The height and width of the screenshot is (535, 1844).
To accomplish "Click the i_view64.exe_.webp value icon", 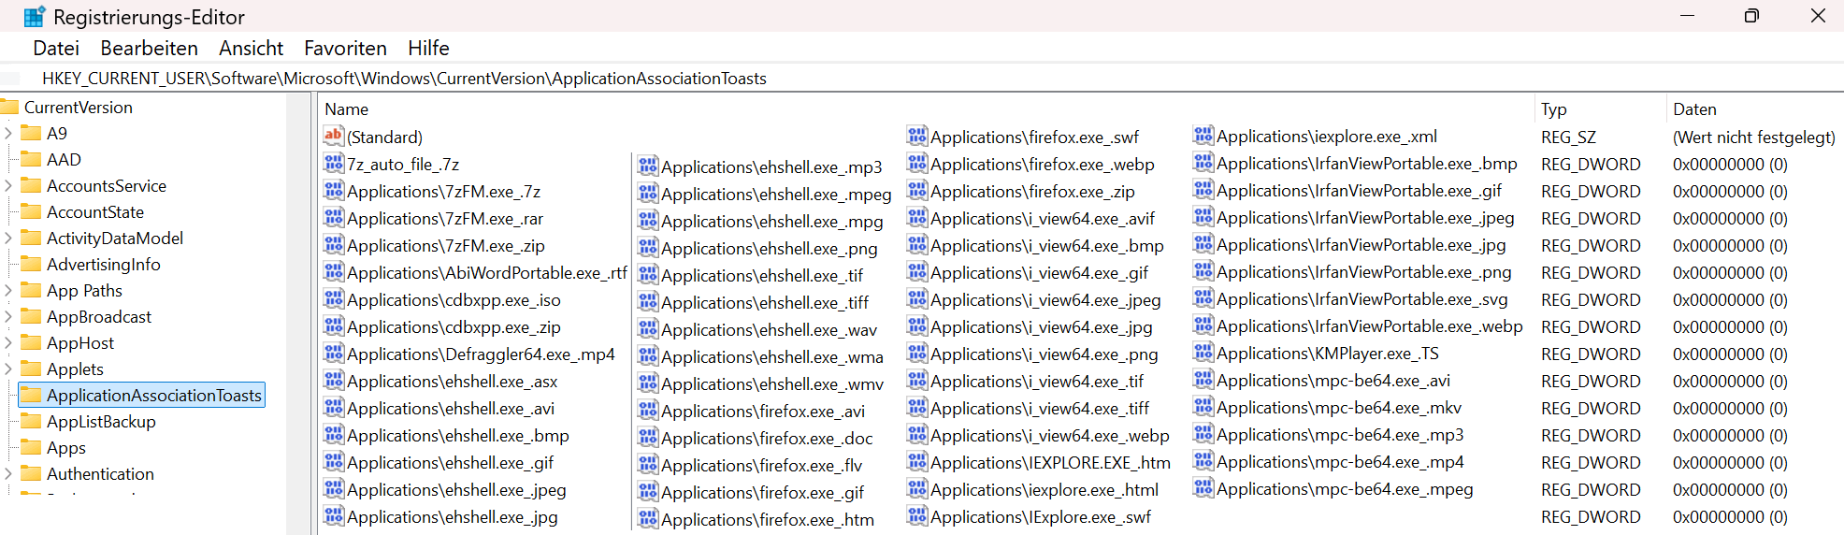I will point(917,434).
